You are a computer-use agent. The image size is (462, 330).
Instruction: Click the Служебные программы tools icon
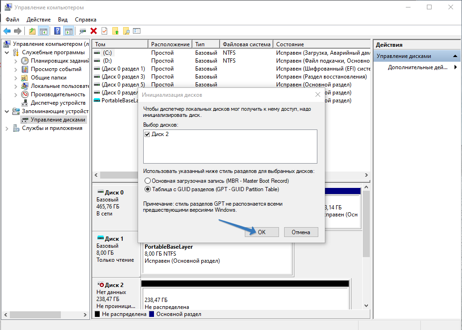[16, 53]
